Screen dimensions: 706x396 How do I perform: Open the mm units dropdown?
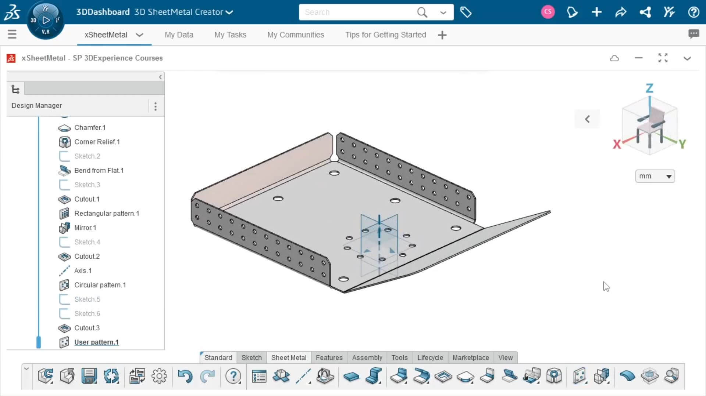tap(655, 176)
